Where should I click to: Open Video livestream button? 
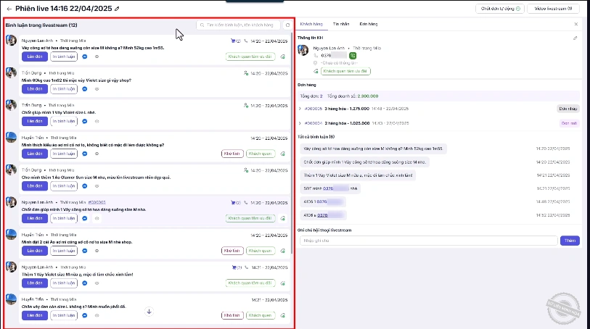[552, 9]
